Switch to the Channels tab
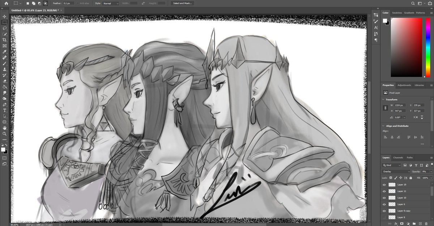This screenshot has width=434, height=226. 398,157
